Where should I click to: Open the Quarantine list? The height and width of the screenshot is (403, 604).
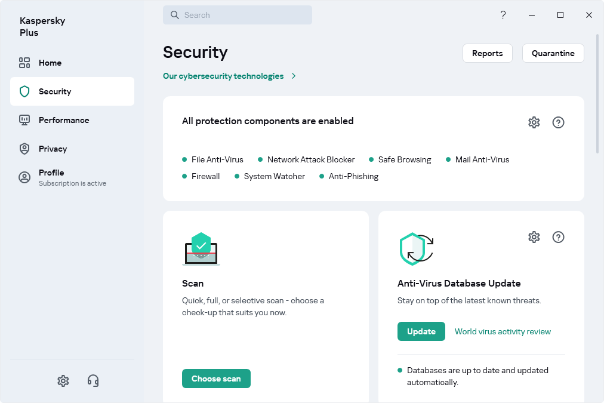[553, 53]
